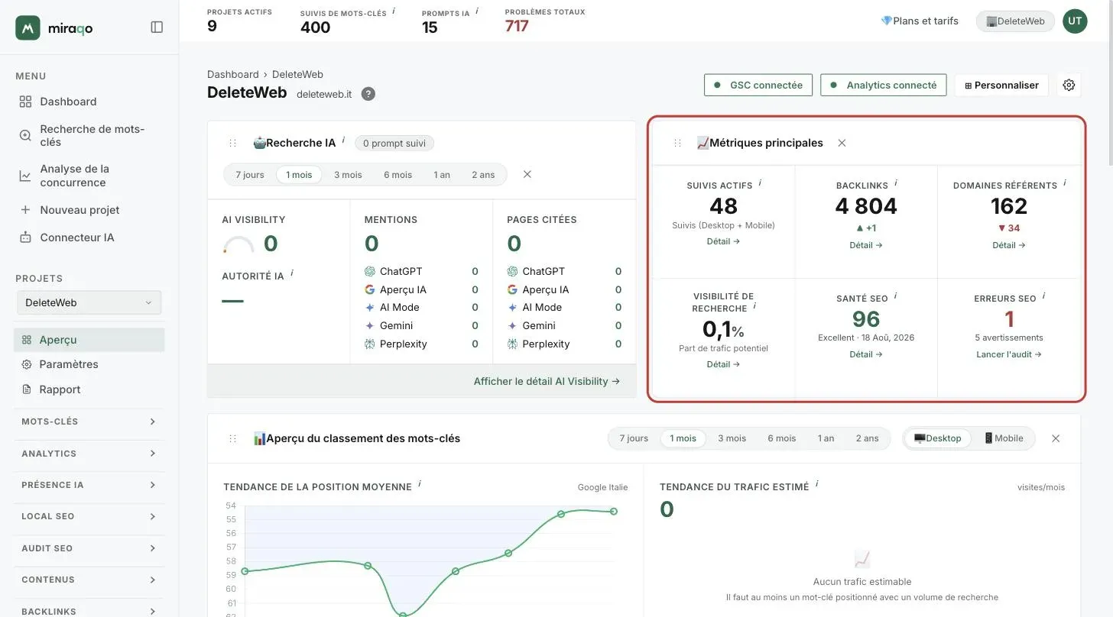
Task: Open the Rapport page
Action: pyautogui.click(x=89, y=389)
